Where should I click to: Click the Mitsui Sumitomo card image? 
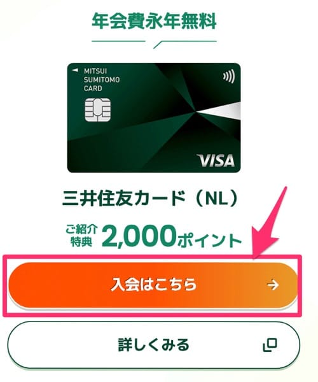tap(154, 118)
